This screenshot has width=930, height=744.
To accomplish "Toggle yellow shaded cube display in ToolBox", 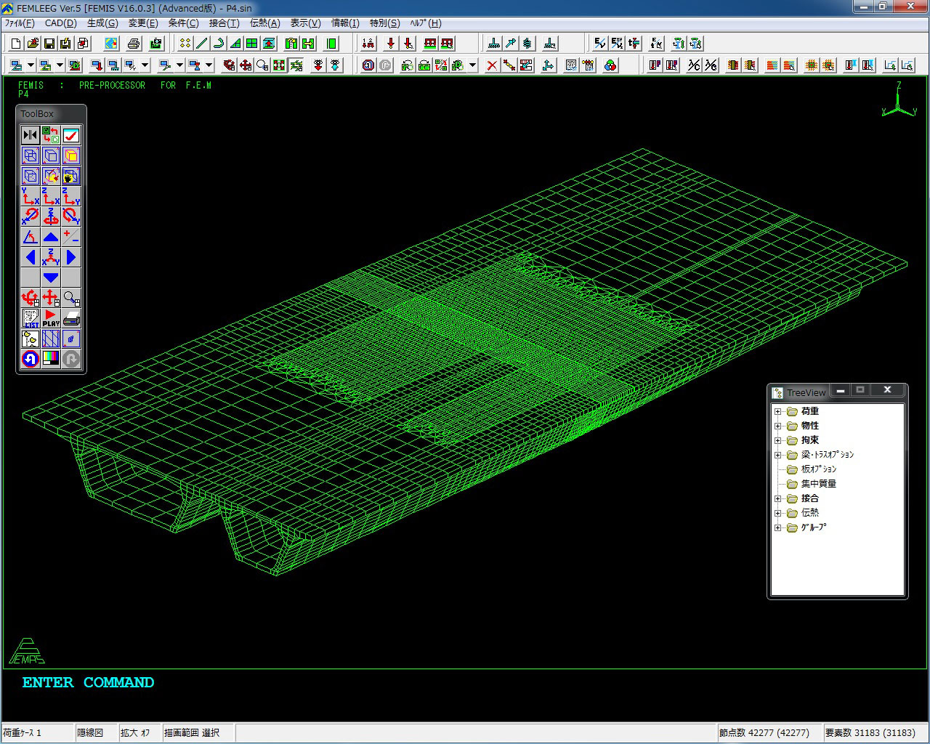I will [x=71, y=155].
